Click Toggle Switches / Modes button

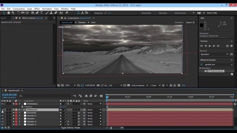(70, 128)
